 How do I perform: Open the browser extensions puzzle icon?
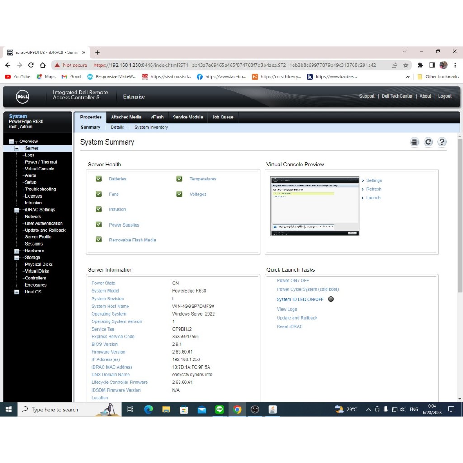point(420,65)
